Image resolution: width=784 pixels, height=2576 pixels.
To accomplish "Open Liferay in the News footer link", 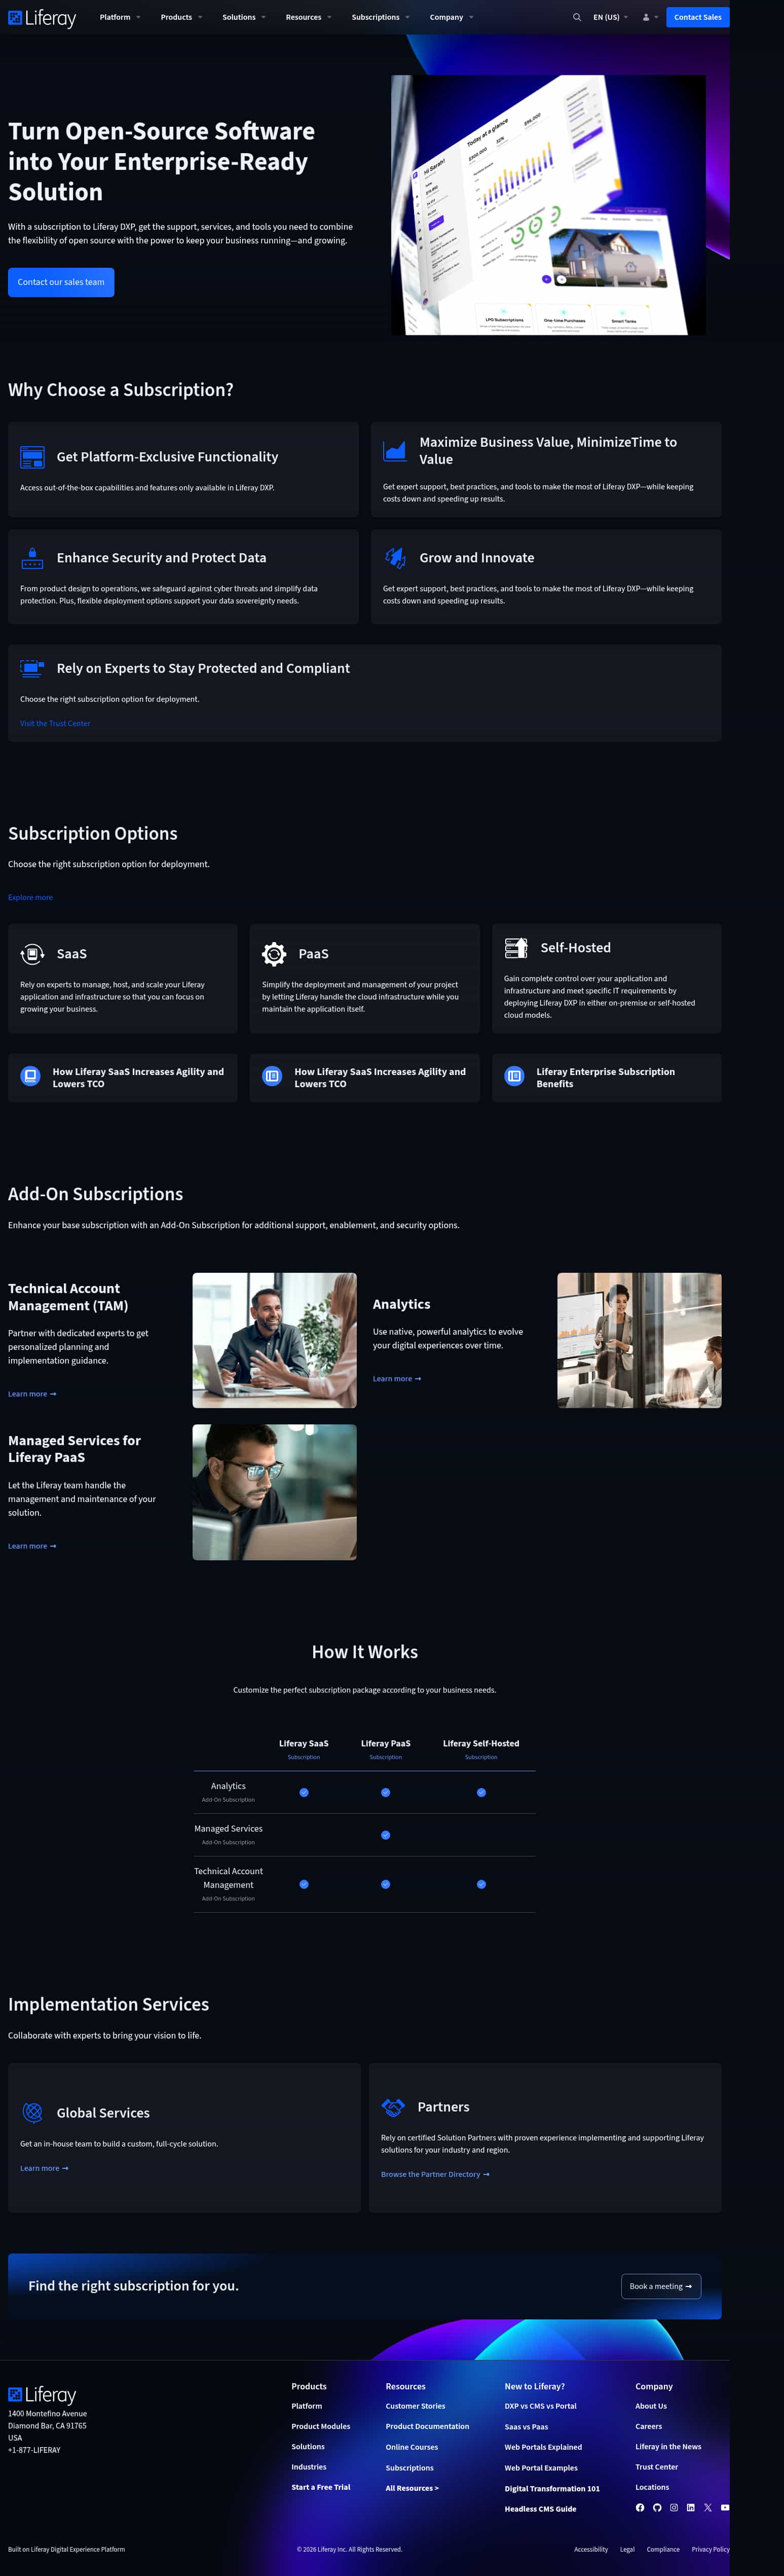I will click(668, 2447).
